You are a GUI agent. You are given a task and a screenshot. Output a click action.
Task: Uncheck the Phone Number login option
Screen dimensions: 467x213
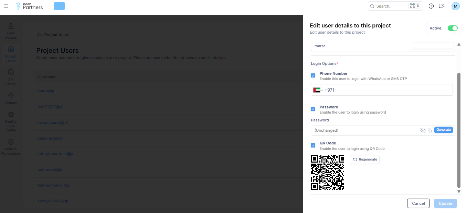coord(313,75)
